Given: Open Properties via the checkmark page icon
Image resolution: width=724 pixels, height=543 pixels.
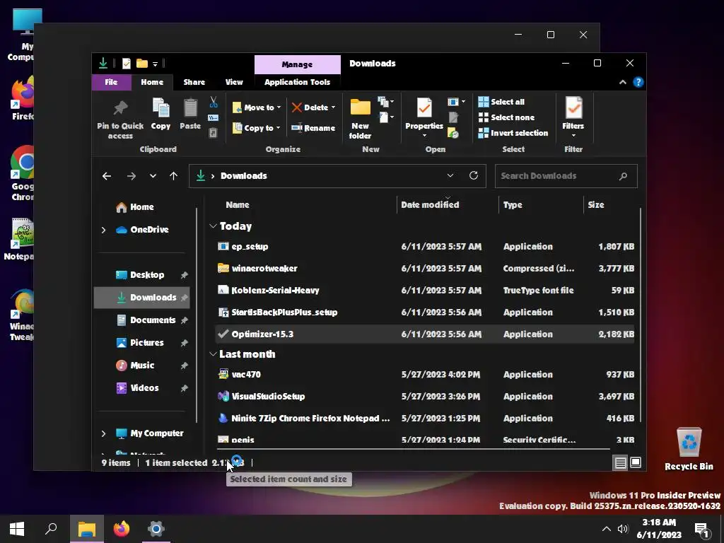Looking at the screenshot, I should pyautogui.click(x=424, y=107).
